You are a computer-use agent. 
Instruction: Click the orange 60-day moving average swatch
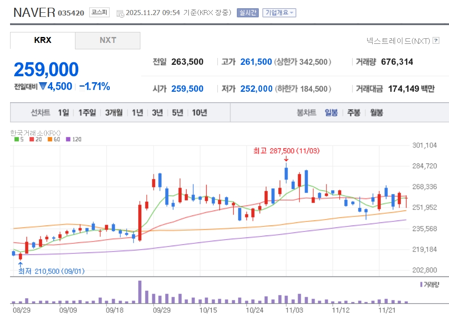pyautogui.click(x=50, y=139)
